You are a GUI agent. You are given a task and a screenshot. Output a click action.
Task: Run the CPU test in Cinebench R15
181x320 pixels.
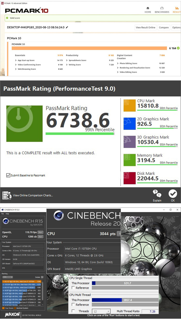point(41,236)
